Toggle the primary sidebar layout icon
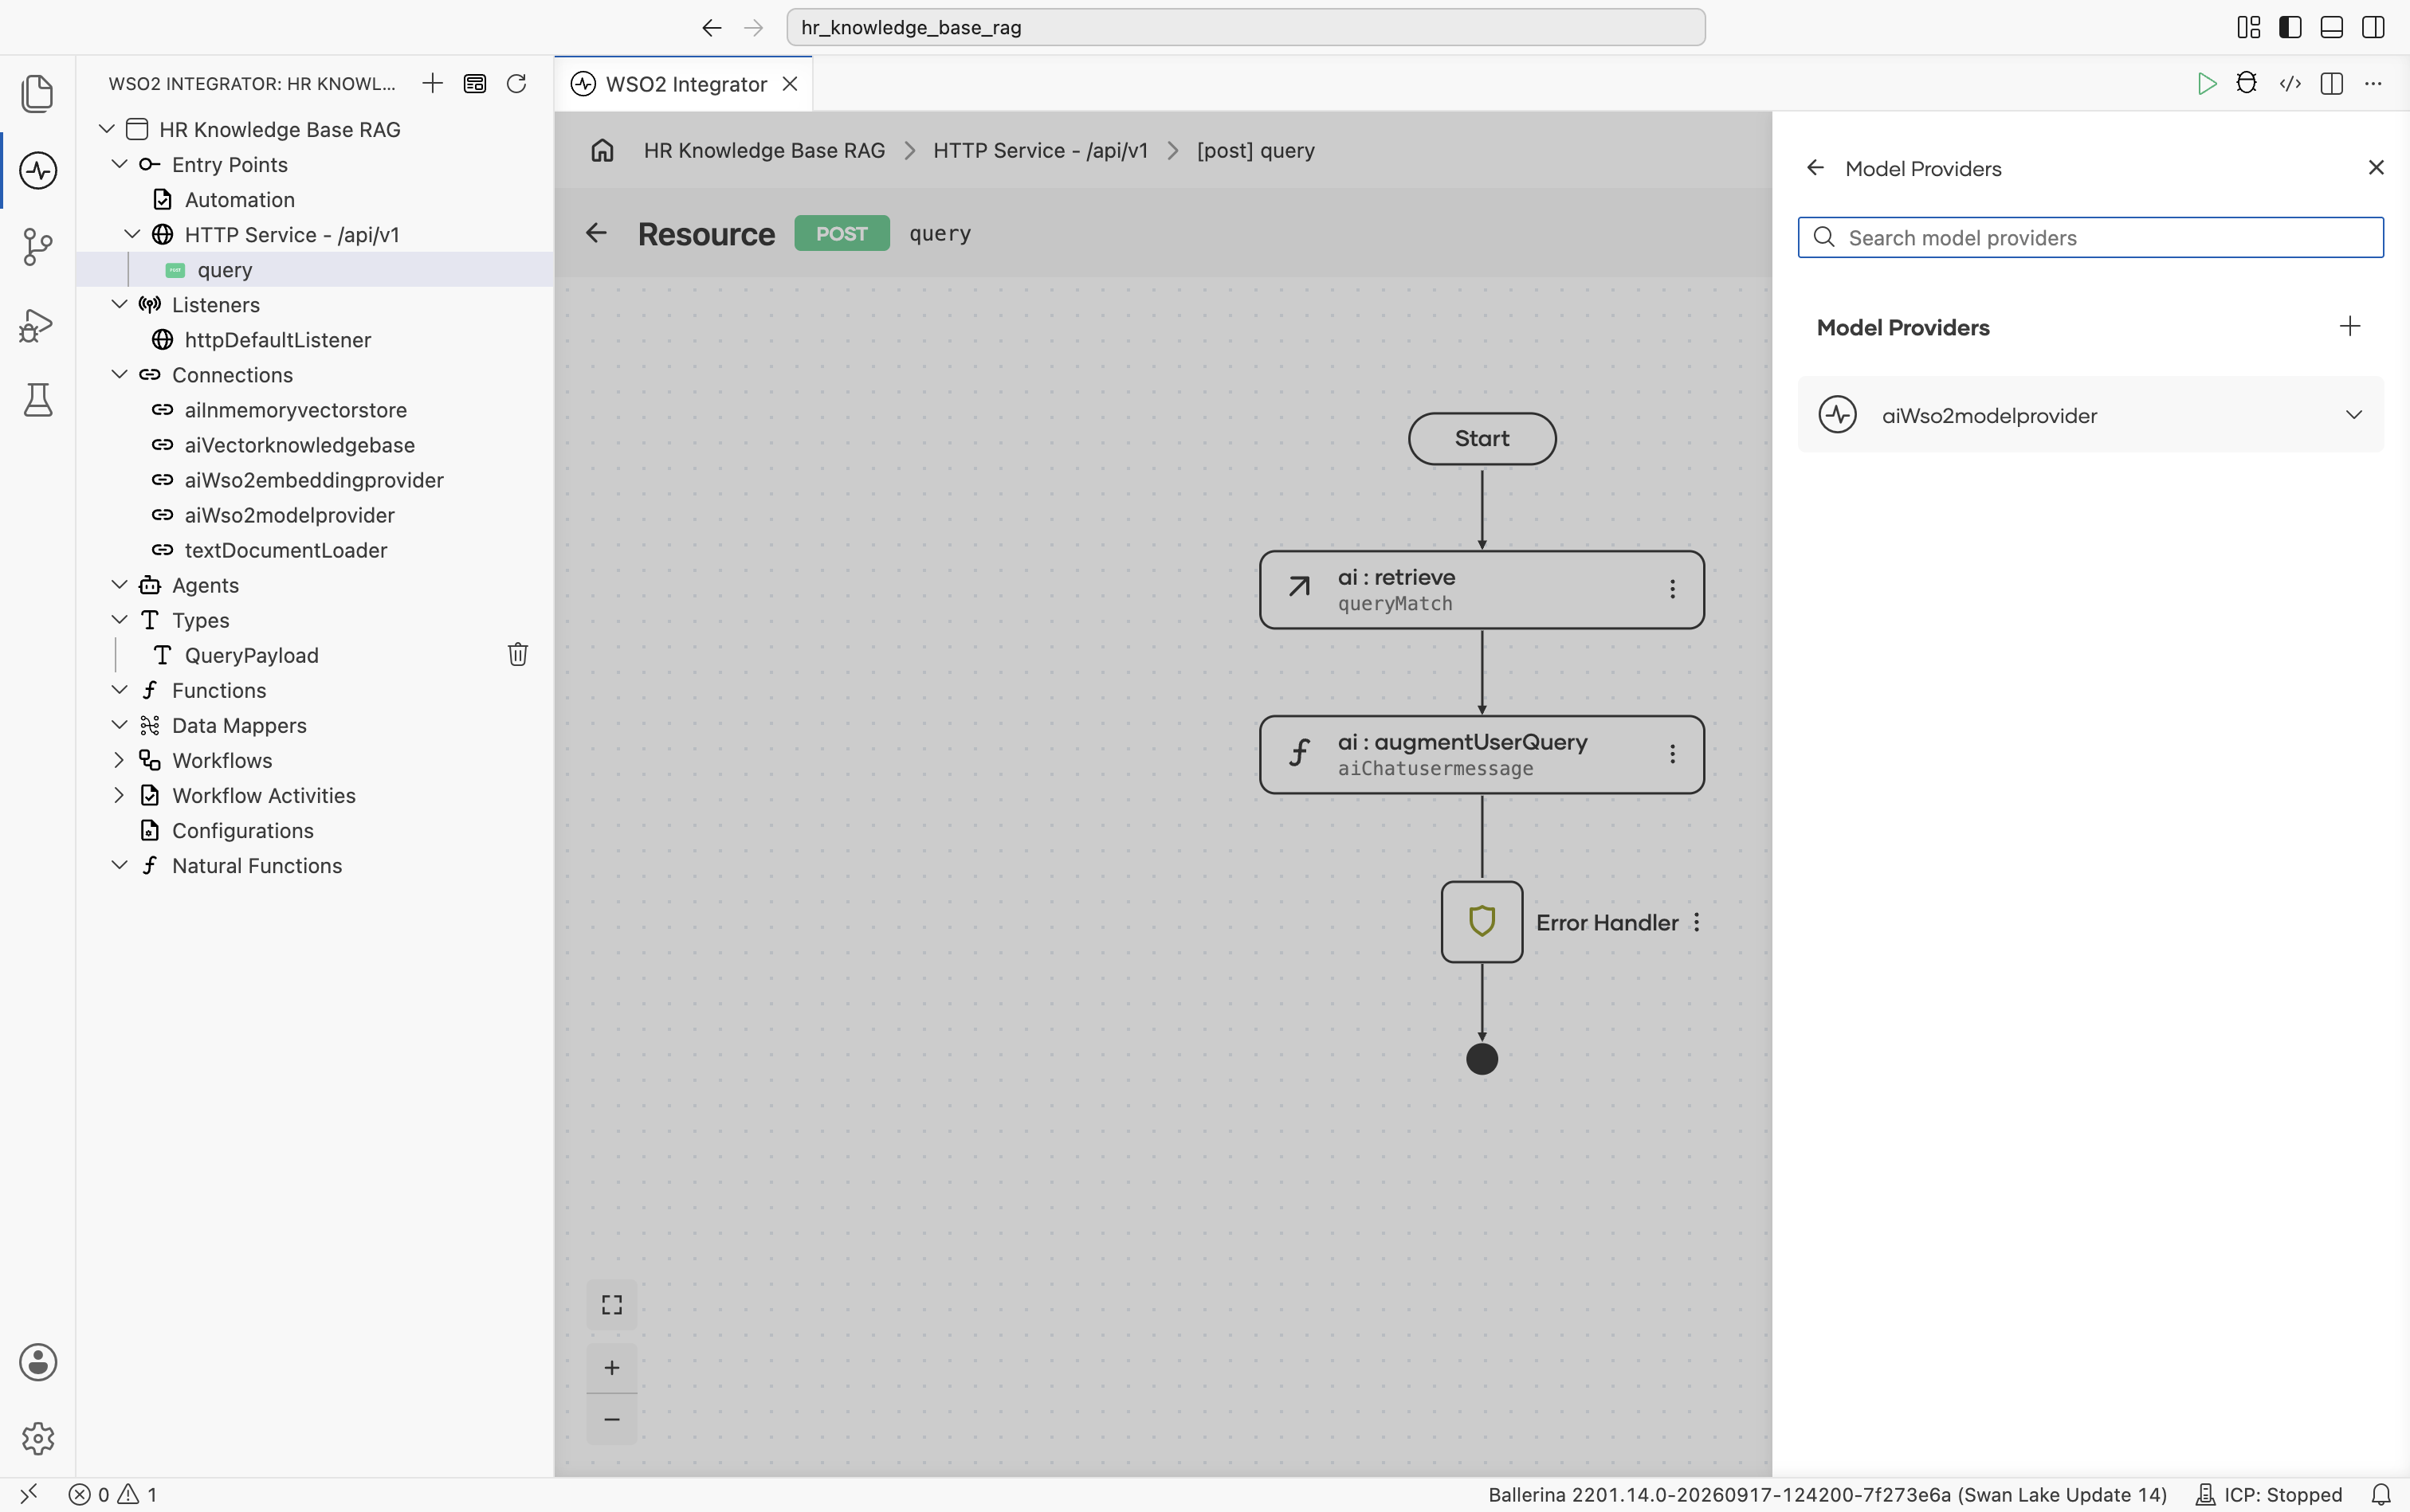 (x=2290, y=27)
